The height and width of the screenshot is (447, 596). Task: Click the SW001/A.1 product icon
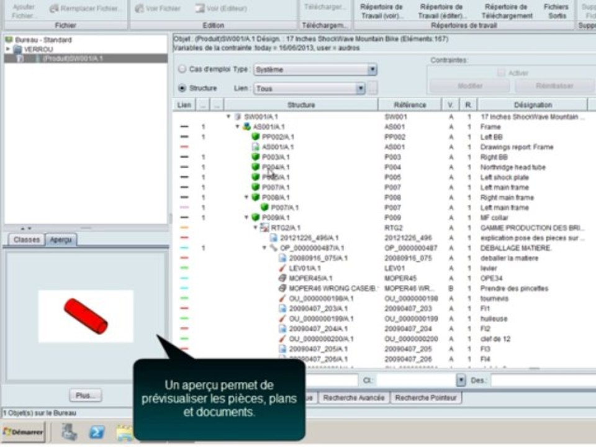[238, 117]
